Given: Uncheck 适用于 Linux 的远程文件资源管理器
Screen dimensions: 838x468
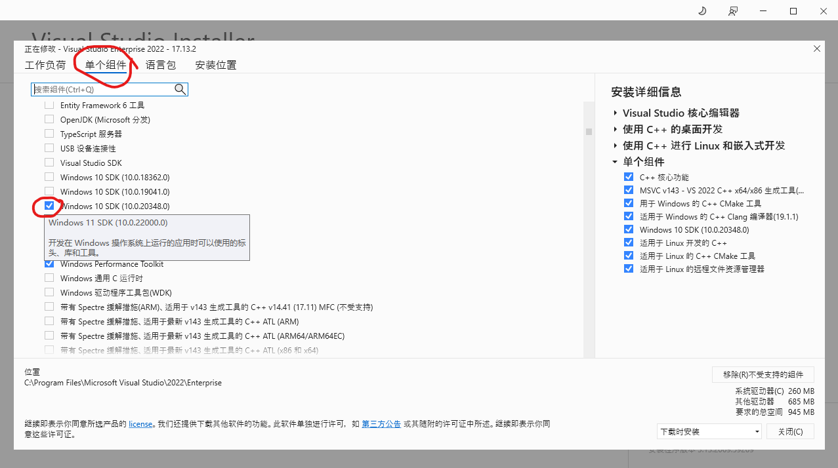Looking at the screenshot, I should click(x=629, y=269).
